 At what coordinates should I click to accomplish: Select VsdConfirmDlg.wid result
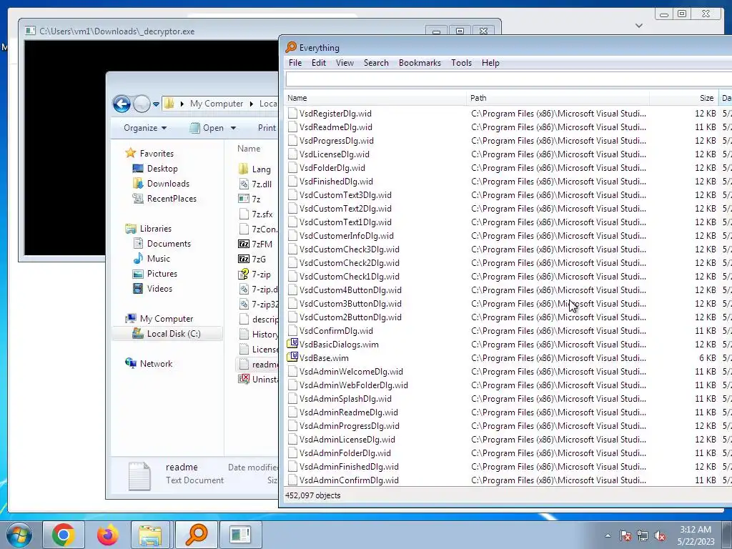coord(336,331)
